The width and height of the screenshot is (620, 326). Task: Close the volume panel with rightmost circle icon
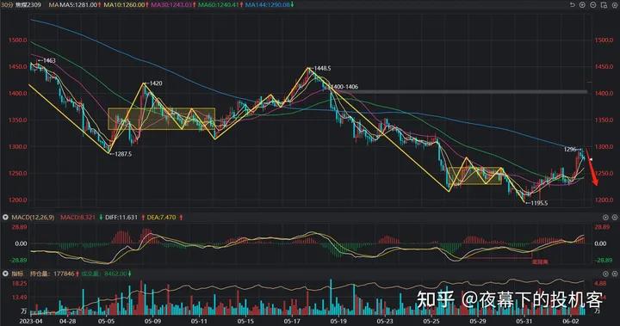point(615,274)
